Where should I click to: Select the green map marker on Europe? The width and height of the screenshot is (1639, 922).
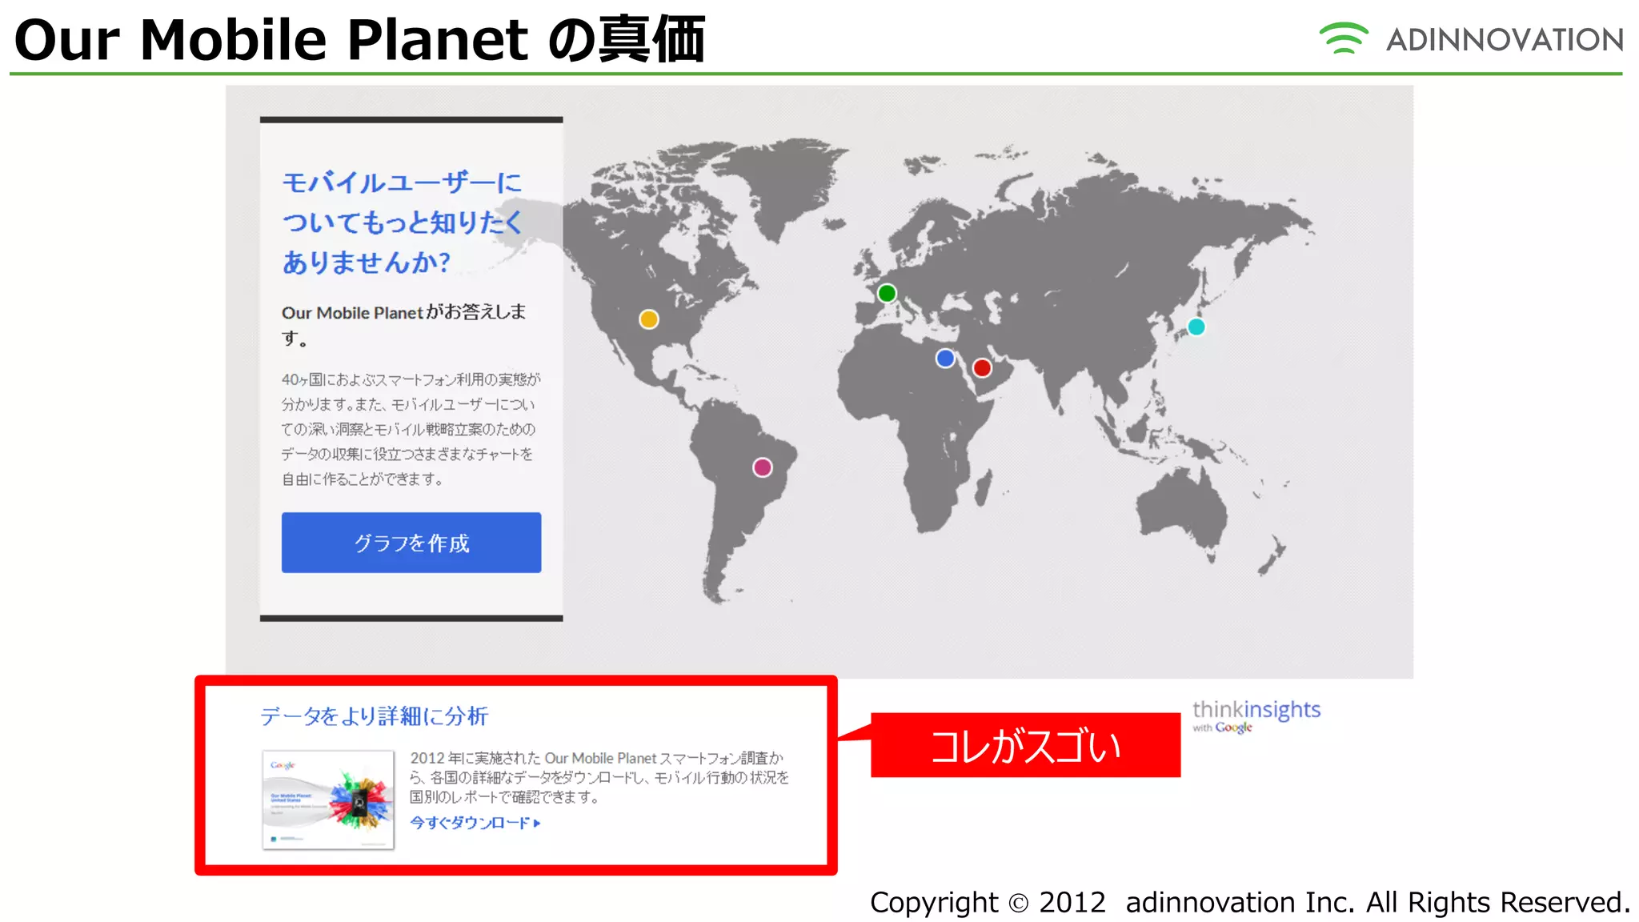coord(887,294)
